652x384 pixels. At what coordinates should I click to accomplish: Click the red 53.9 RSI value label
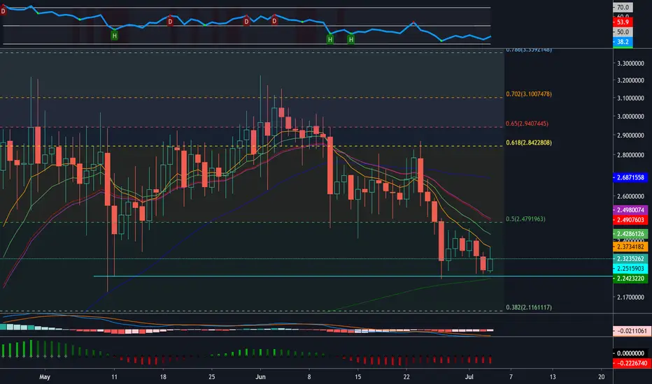[623, 22]
